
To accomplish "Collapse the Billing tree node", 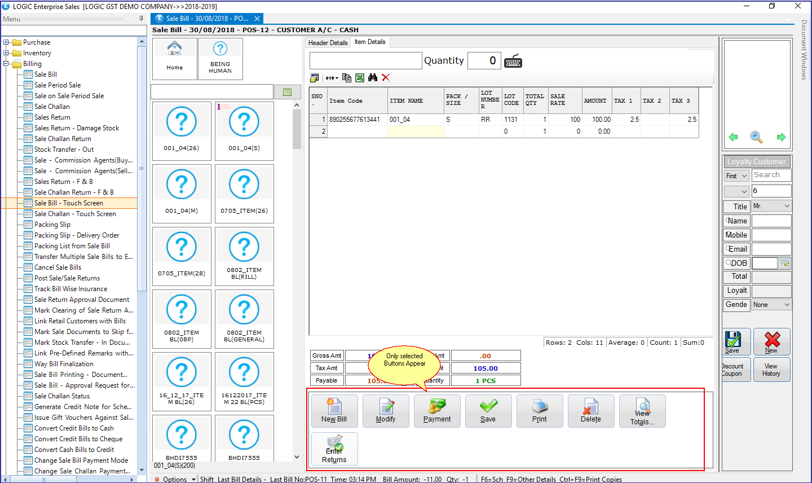I will click(x=6, y=64).
